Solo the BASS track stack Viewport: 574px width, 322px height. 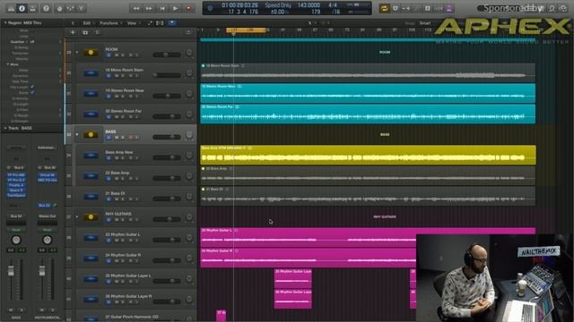[123, 138]
